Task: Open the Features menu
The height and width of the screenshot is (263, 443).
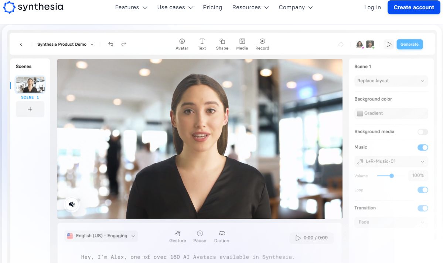Action: point(131,7)
